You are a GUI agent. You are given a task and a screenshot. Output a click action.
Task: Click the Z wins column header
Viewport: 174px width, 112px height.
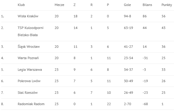pos(74,5)
